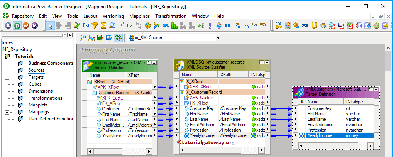Select the APP SQ Source Qualifier icon
Viewport: 393px width, 157px height.
click(246, 25)
